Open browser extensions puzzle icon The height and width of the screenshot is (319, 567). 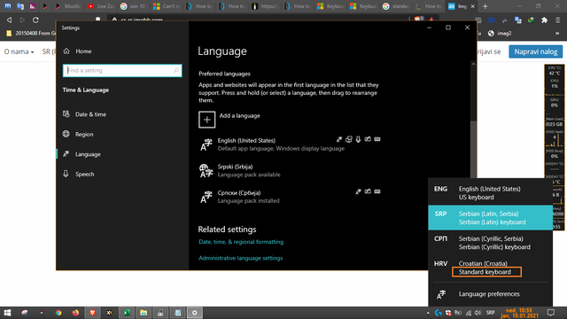pyautogui.click(x=544, y=20)
